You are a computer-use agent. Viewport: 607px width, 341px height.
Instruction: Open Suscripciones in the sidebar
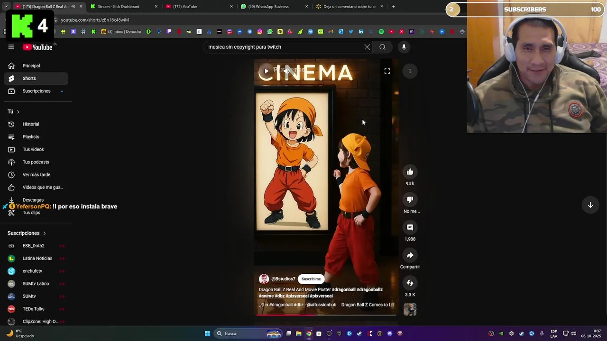pos(36,91)
